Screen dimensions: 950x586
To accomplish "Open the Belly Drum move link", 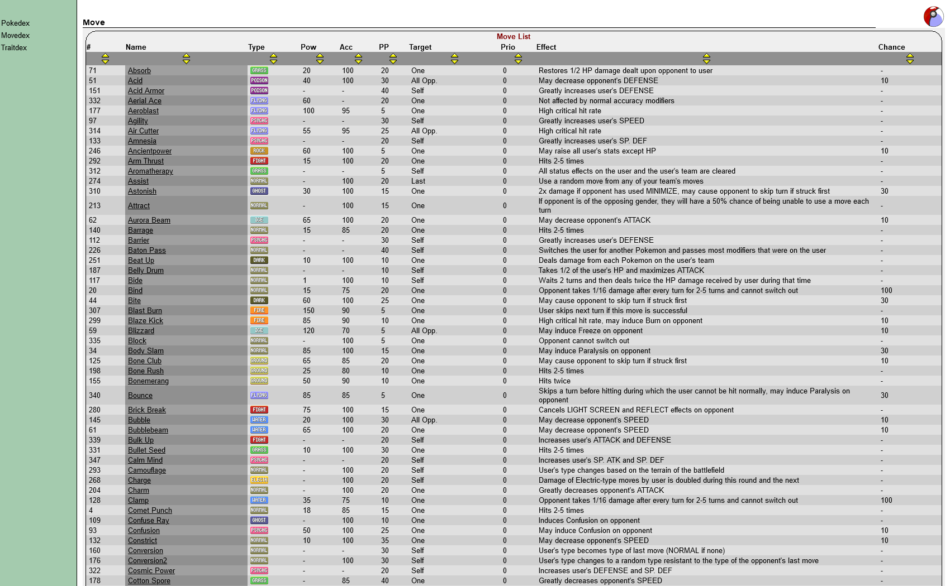I will [x=146, y=270].
